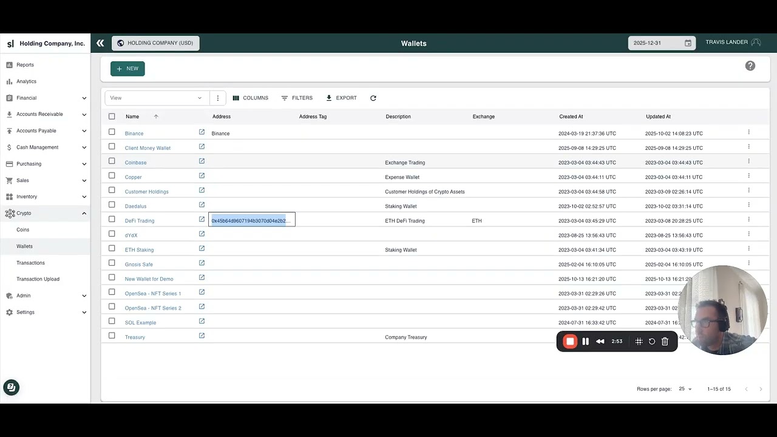Expand the Financial sidebar section
Viewport: 777px width, 437px height.
tap(45, 98)
